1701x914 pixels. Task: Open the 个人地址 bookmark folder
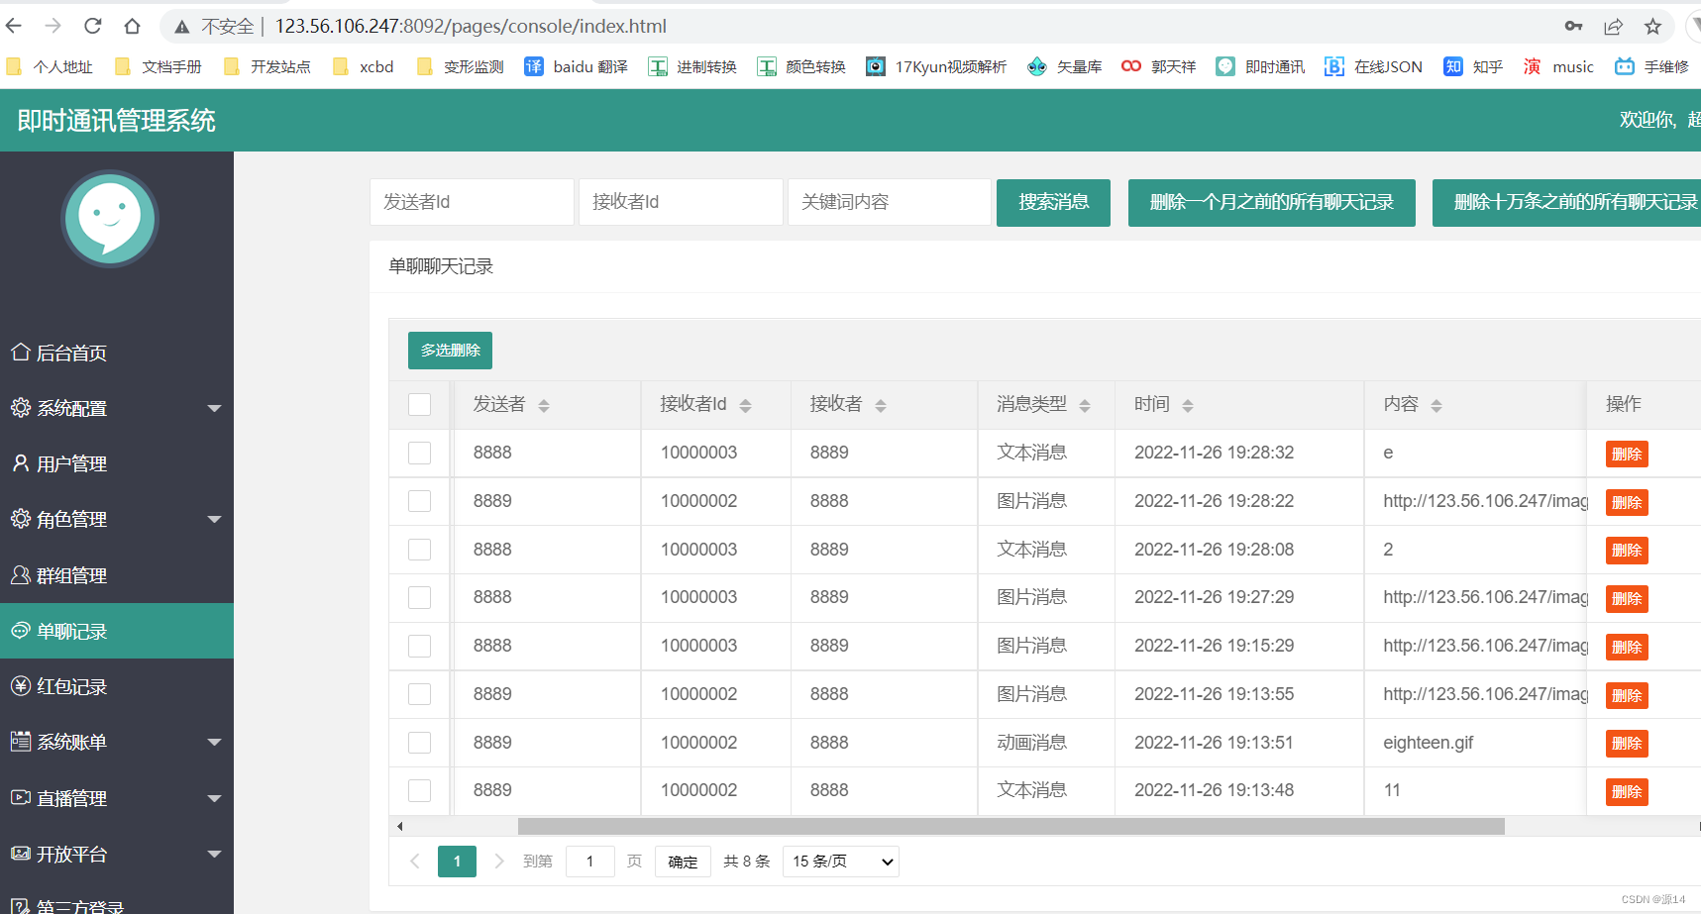point(50,66)
